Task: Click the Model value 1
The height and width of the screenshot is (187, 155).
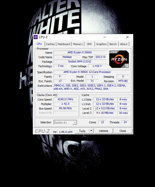Action: pyautogui.click(x=92, y=76)
